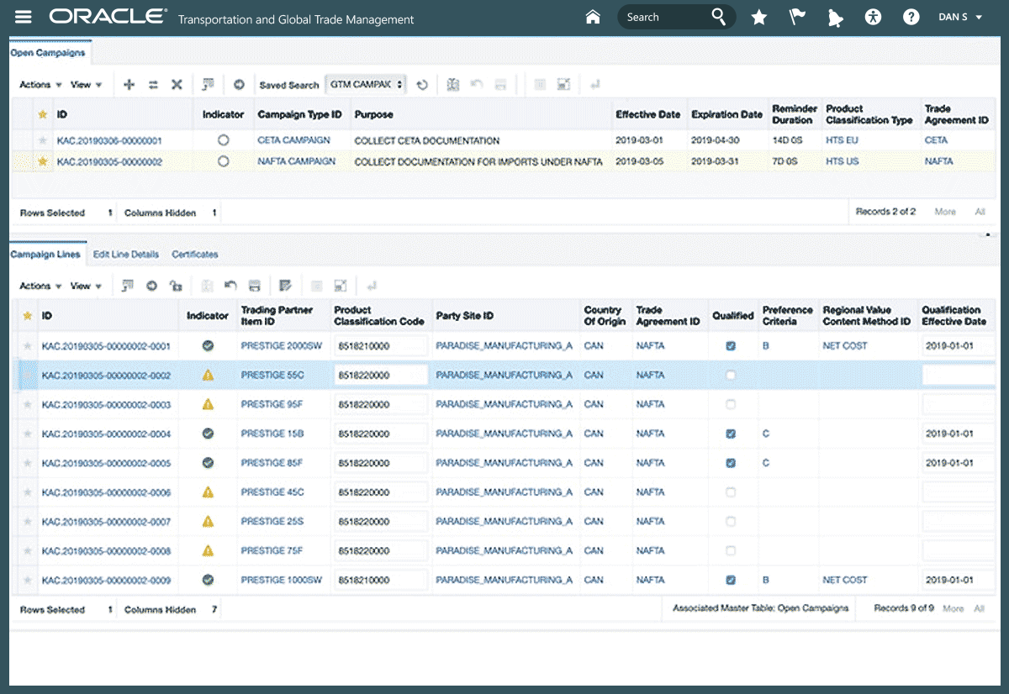Click the add new campaign plus icon
The width and height of the screenshot is (1009, 694).
click(129, 85)
